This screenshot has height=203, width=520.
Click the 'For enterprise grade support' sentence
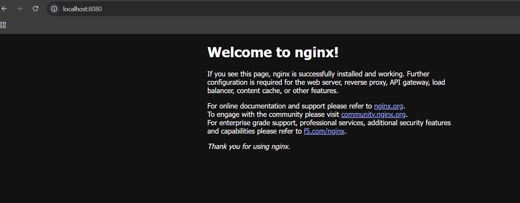tap(329, 127)
